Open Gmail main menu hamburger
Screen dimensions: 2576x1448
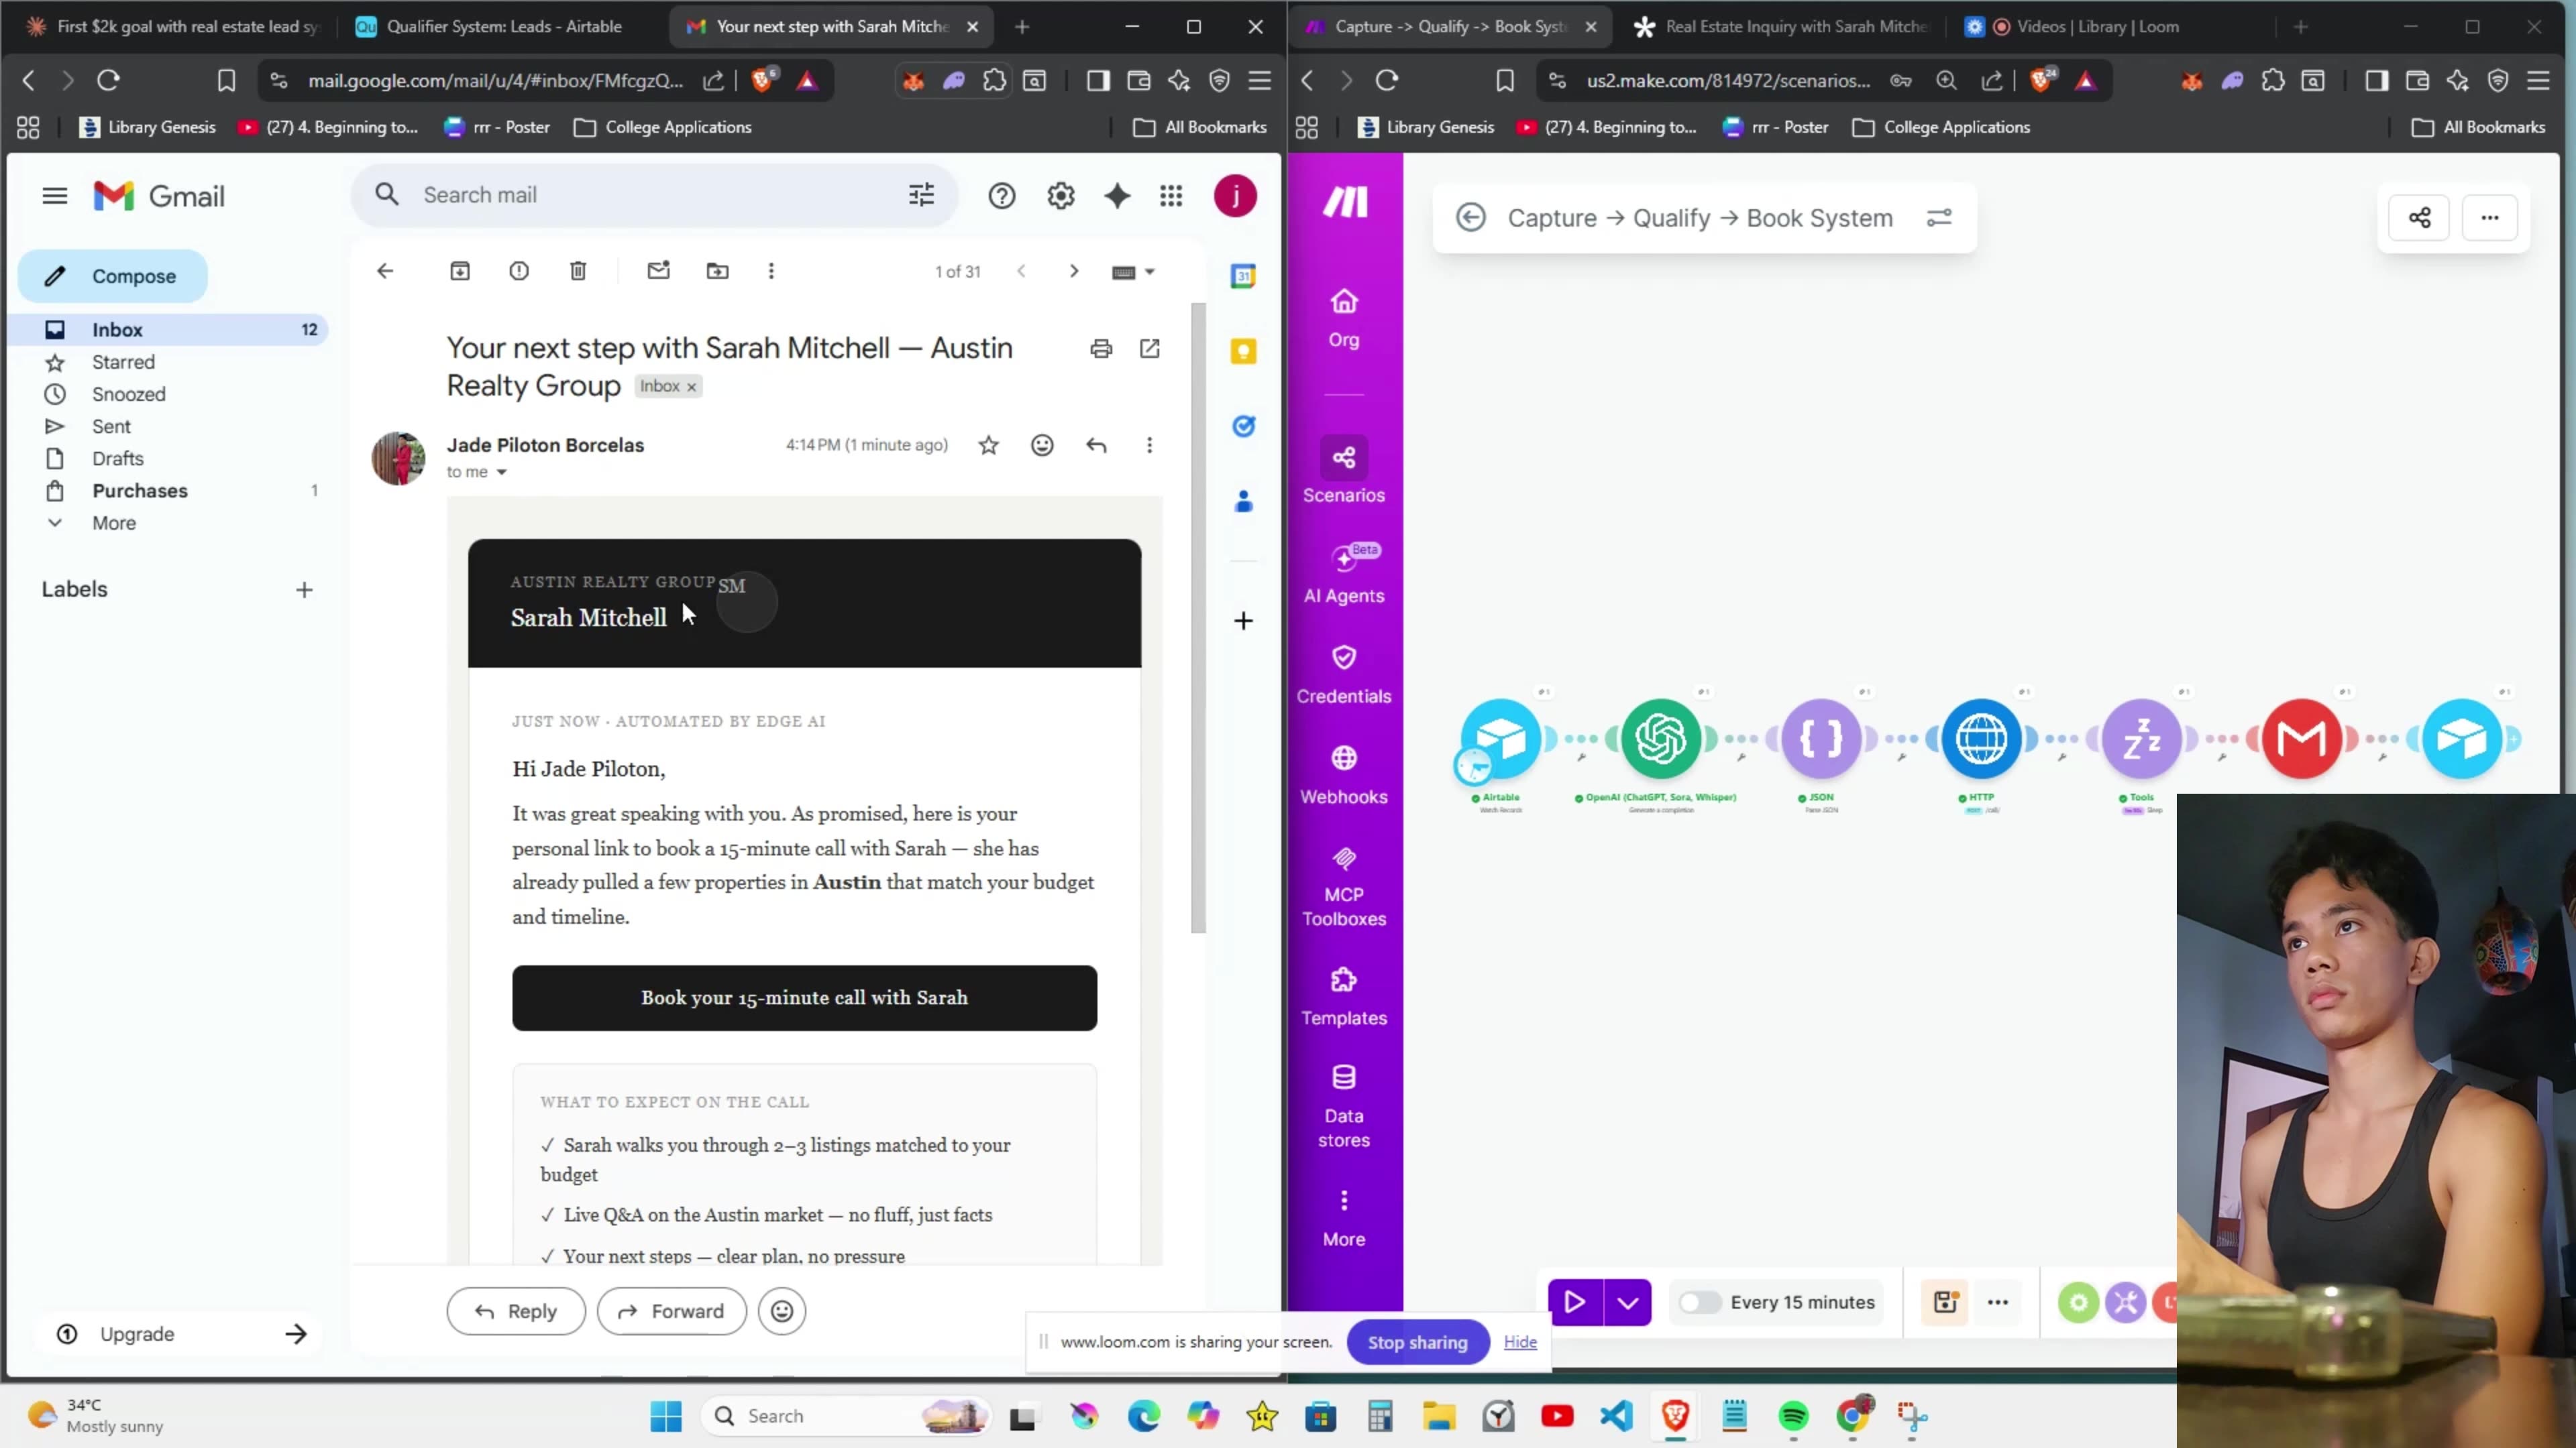[55, 196]
